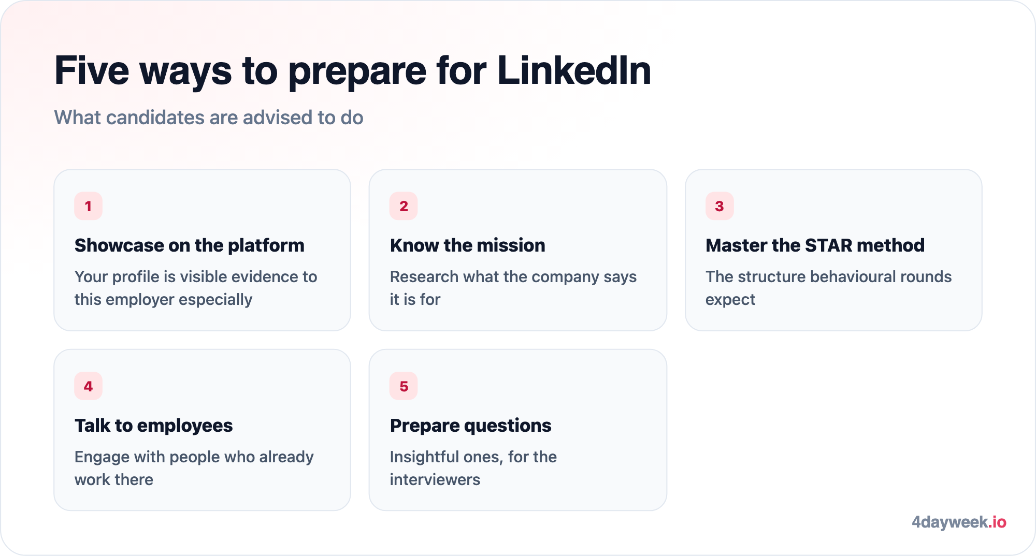Screen dimensions: 1036x556
Task: Click the number 5 badge
Action: 404,386
